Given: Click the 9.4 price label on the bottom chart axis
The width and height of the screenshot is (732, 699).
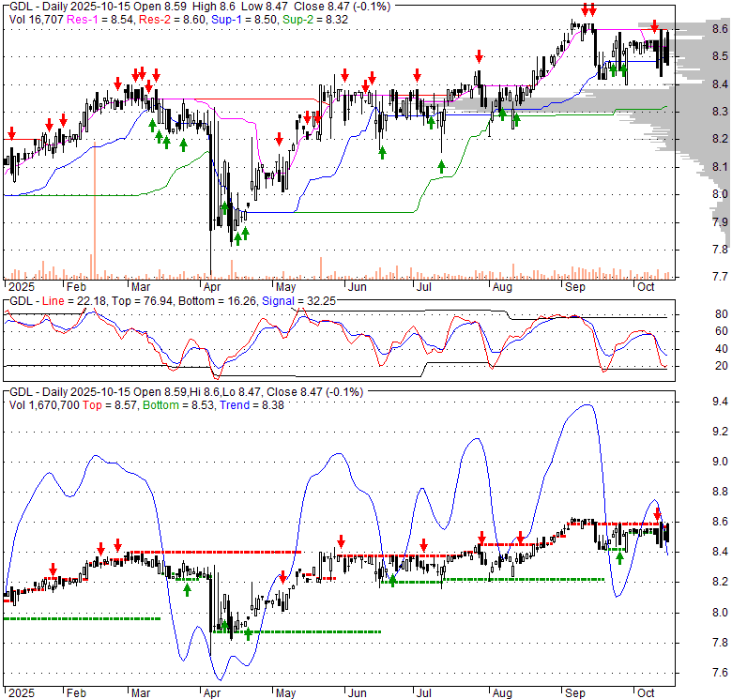Looking at the screenshot, I should 718,403.
